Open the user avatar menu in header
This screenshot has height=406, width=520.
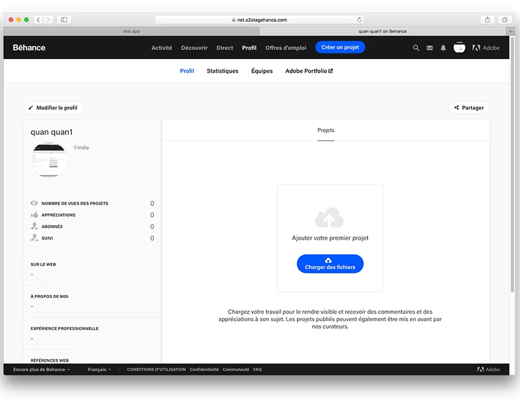(x=459, y=48)
